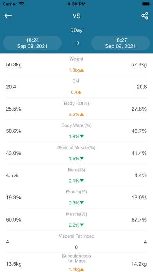Screen dimensions: 153x272
Task: Tap the arrow between the two dates
Action: (x=76, y=43)
